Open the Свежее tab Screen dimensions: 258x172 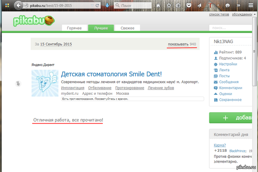(127, 28)
